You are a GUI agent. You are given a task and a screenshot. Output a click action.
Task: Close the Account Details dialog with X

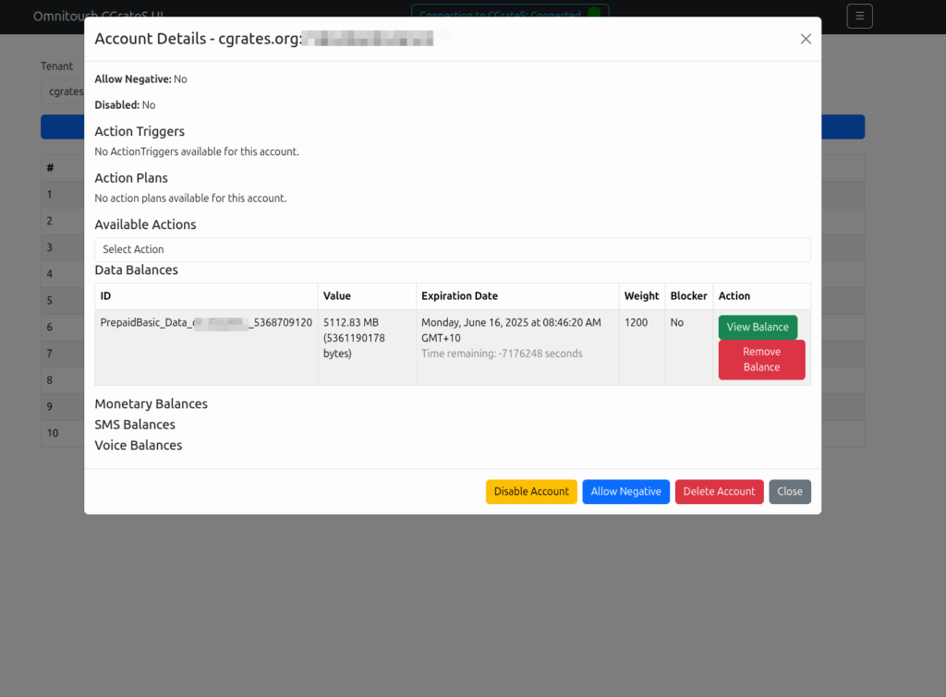click(x=806, y=39)
